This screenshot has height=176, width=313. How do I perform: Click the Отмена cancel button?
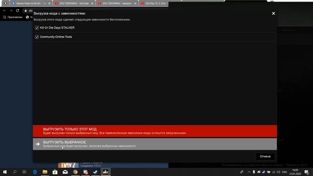pyautogui.click(x=265, y=156)
